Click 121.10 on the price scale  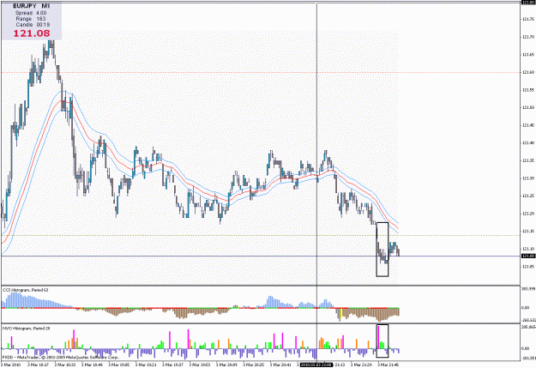point(528,249)
